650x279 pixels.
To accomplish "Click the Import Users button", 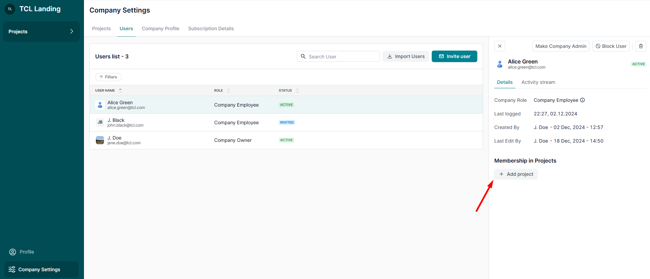I will (406, 56).
